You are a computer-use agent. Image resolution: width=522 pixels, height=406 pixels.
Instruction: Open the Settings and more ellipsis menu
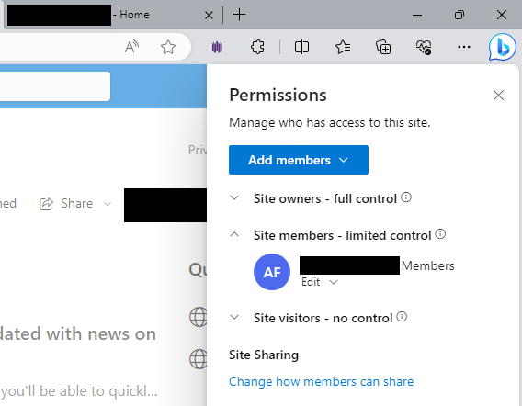[464, 47]
